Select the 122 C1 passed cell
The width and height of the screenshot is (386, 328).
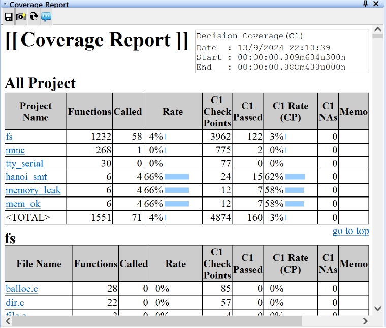tap(248, 136)
